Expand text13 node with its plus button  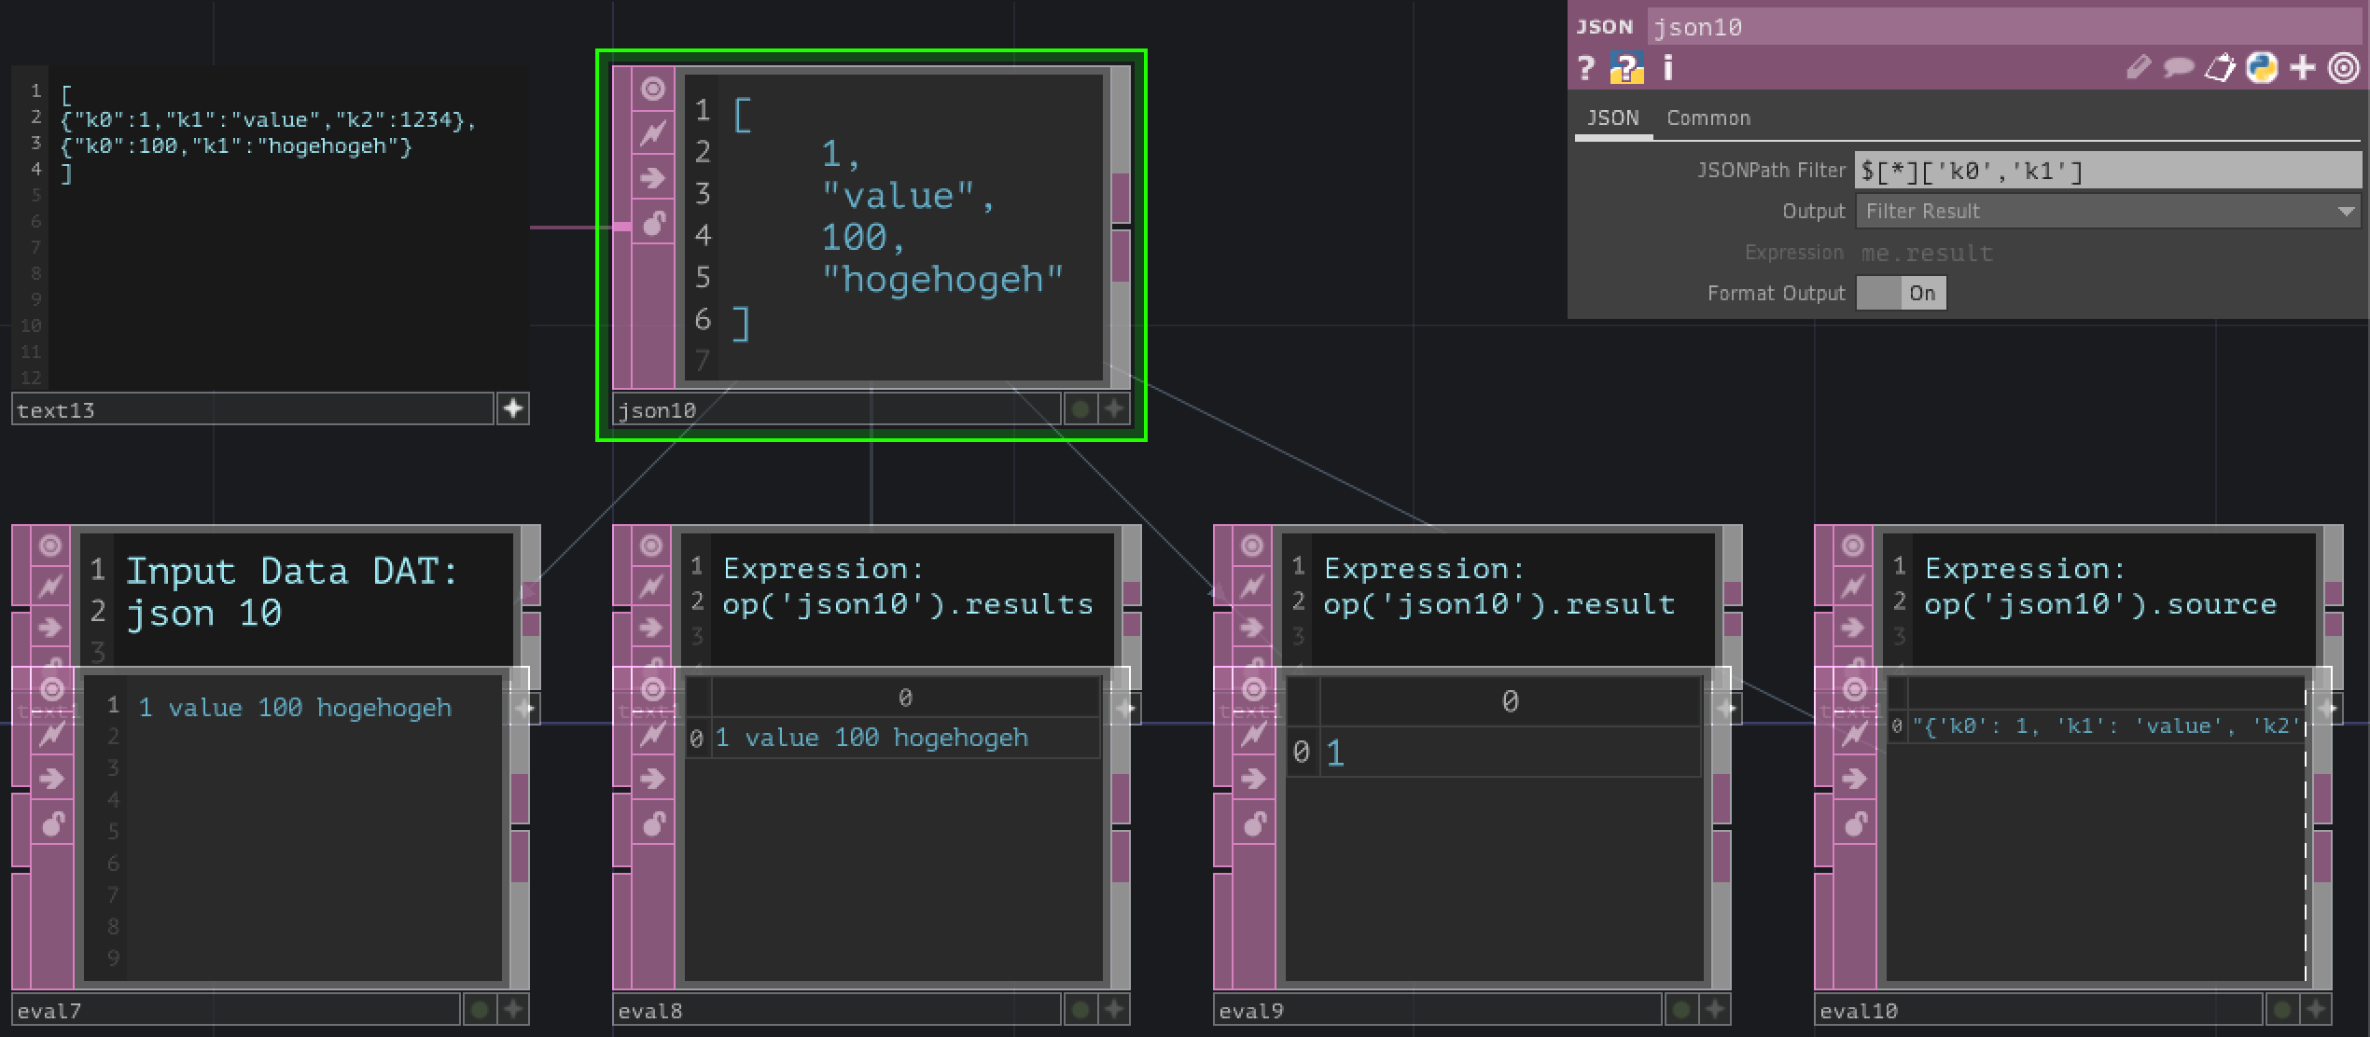pos(513,408)
